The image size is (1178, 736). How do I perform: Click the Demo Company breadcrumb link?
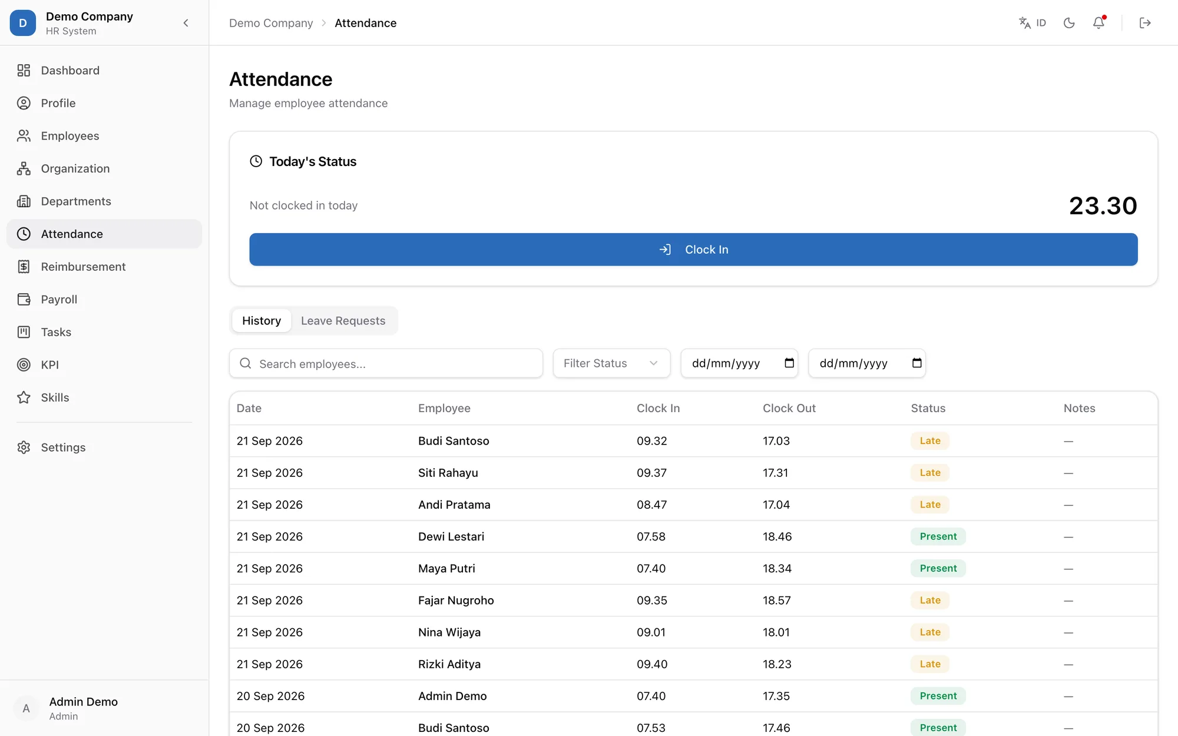(271, 23)
